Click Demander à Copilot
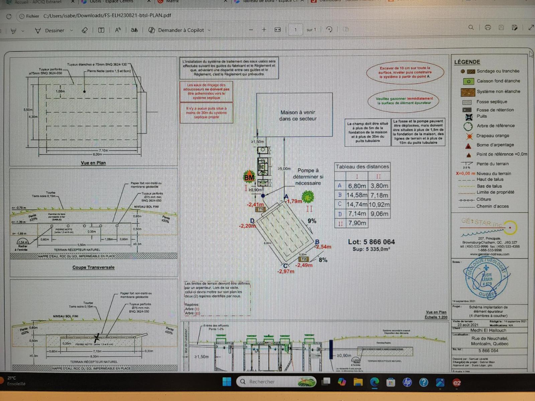The height and width of the screenshot is (401, 535). pos(176,30)
